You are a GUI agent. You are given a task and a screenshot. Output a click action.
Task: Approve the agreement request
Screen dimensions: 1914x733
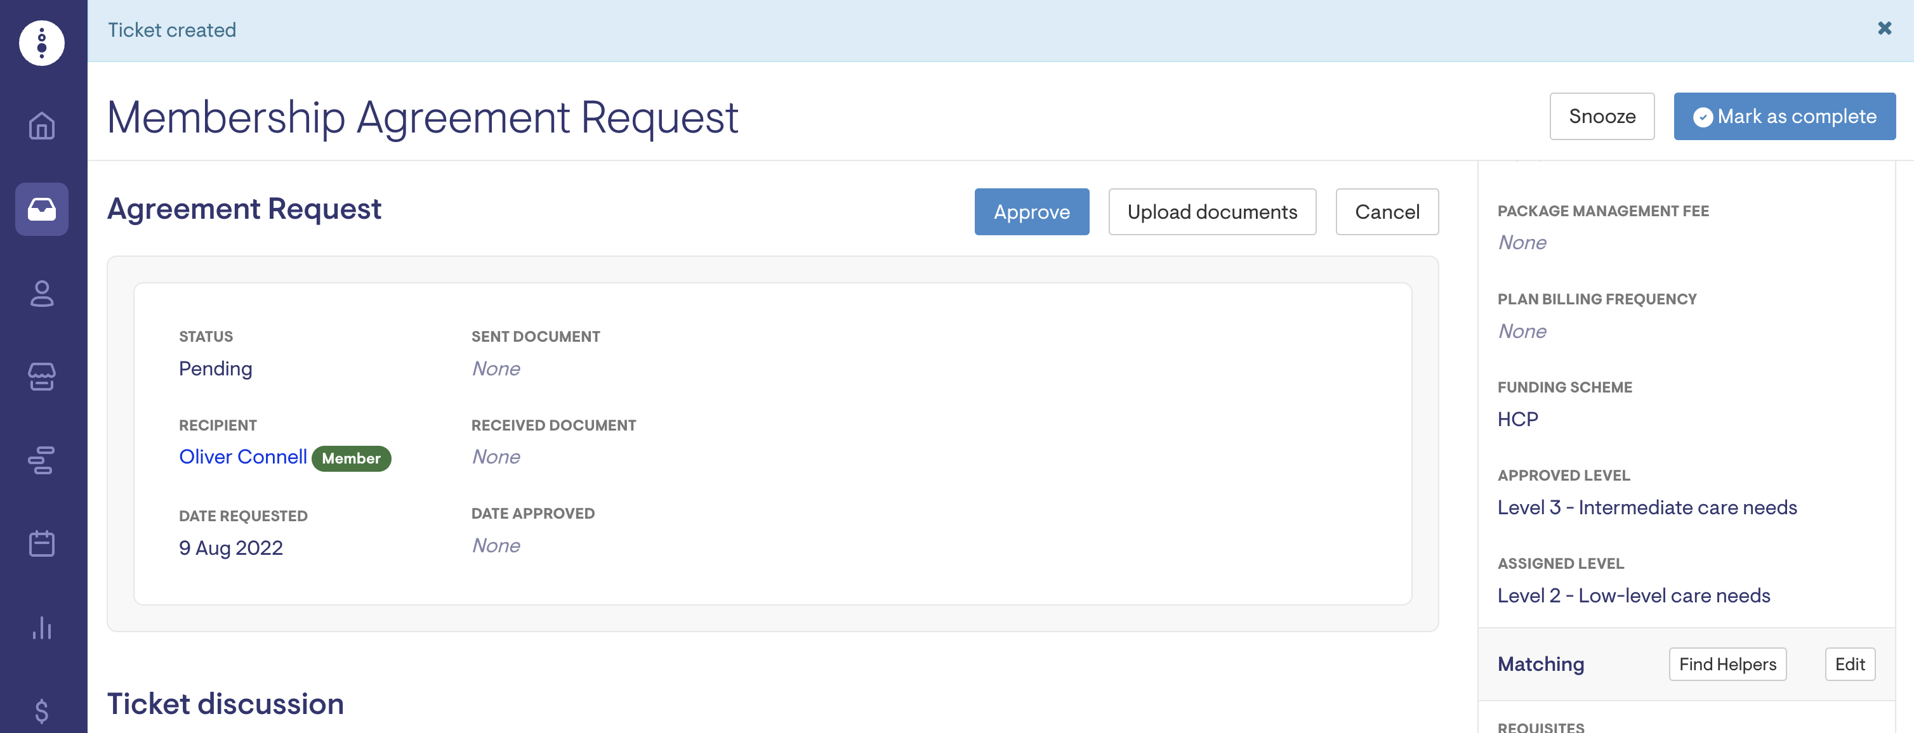[1031, 212]
